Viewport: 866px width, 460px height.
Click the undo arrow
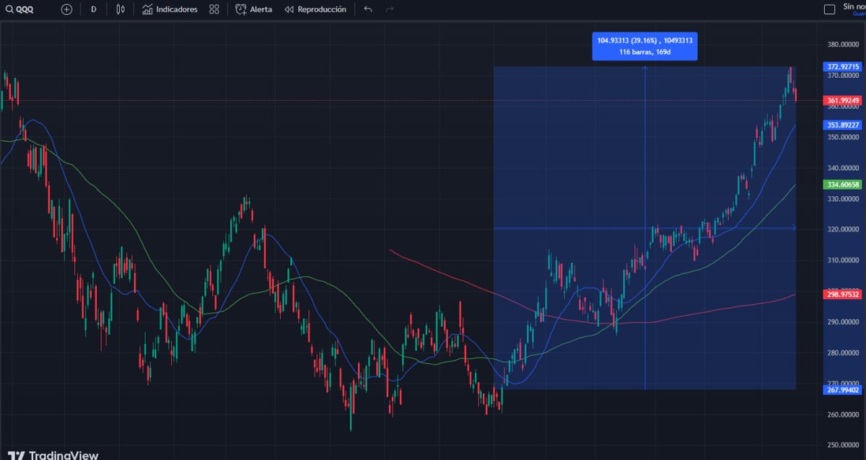(367, 9)
